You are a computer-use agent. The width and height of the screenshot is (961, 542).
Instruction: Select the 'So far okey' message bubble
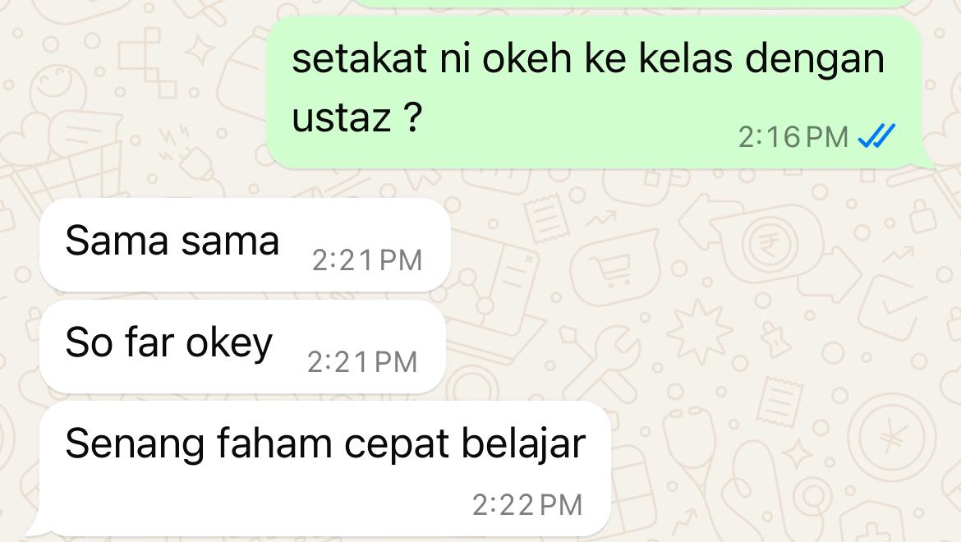point(242,347)
